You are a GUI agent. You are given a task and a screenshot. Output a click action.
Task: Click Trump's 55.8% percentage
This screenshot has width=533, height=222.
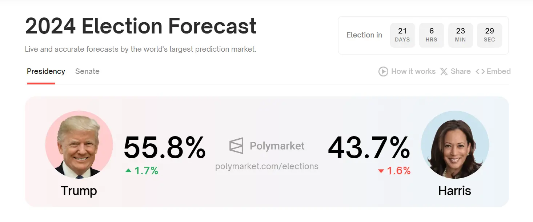(165, 147)
